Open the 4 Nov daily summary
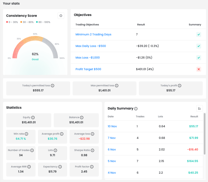This screenshot has height=182, width=208. 112,173
